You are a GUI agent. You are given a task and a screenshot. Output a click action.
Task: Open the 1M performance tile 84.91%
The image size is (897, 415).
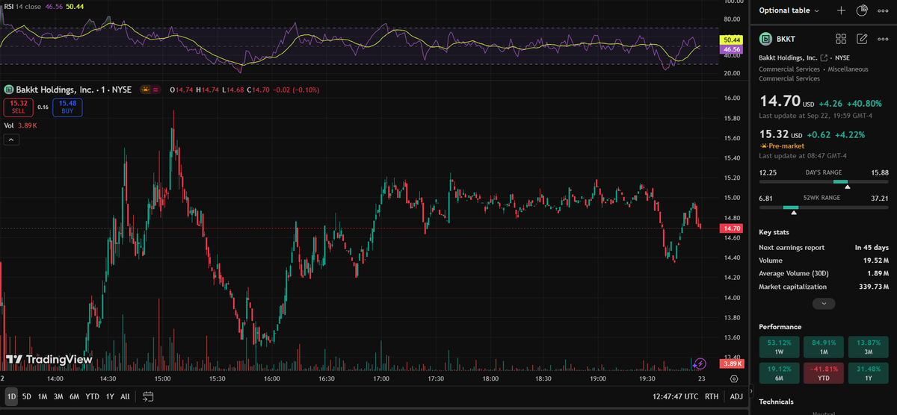click(823, 346)
